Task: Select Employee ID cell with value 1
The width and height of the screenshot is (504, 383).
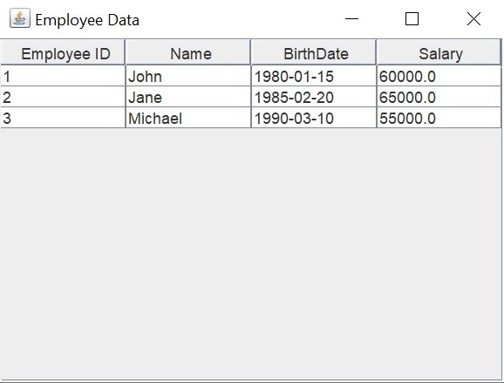Action: coord(63,76)
